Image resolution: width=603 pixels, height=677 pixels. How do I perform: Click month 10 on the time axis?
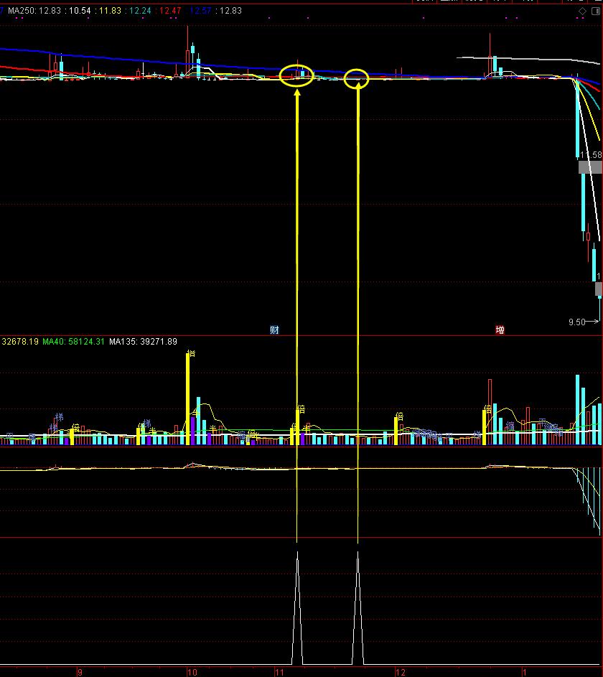[191, 672]
